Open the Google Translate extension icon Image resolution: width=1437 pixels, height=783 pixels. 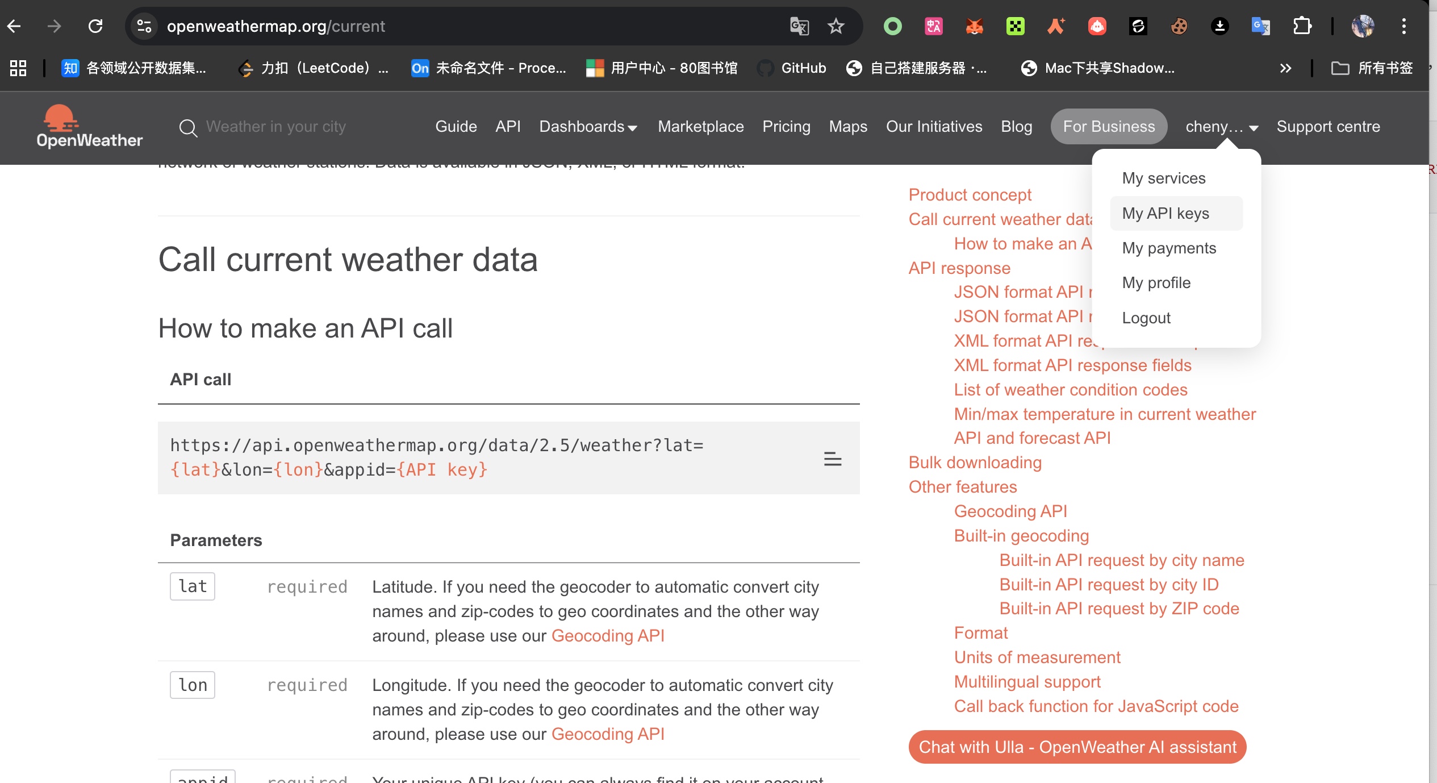pyautogui.click(x=1260, y=26)
